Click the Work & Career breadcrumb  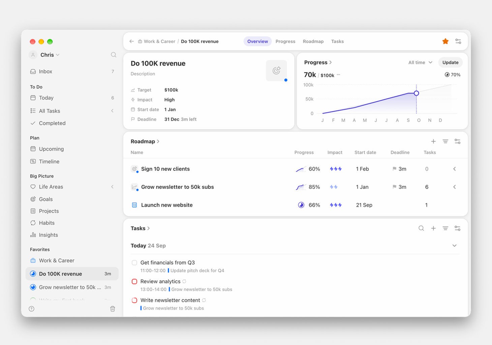pos(157,41)
